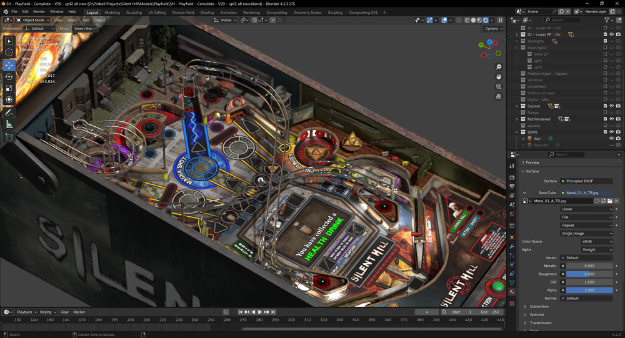Image resolution: width=625 pixels, height=338 pixels.
Task: Toggle the gizmo display button
Action: pos(430,20)
